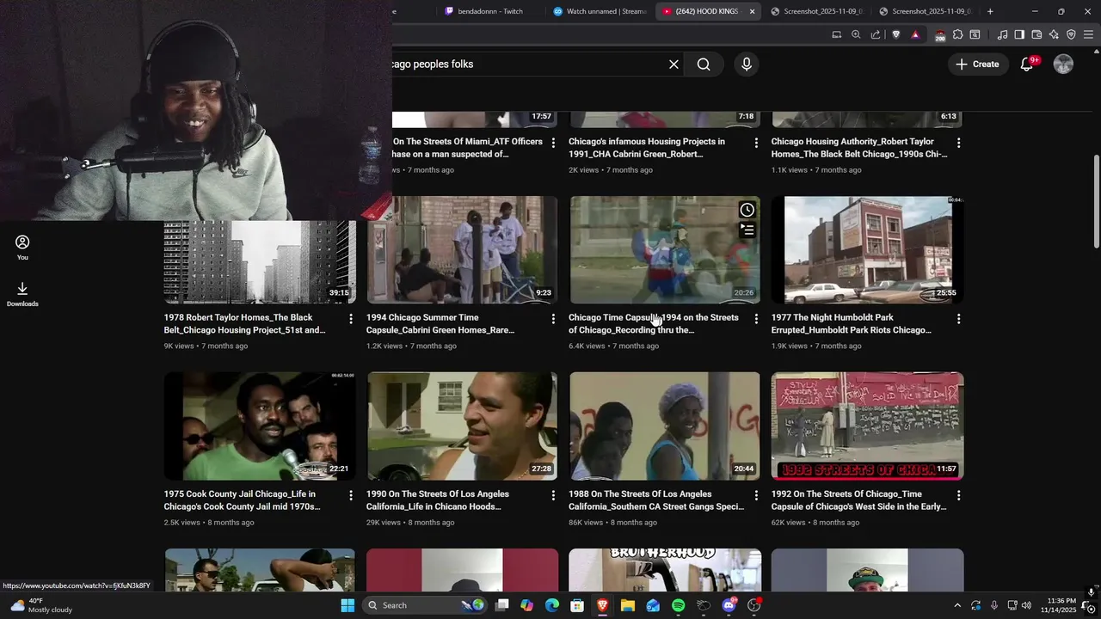Open options for Chicago Time Capsule 1994 video
The image size is (1101, 619).
[756, 319]
